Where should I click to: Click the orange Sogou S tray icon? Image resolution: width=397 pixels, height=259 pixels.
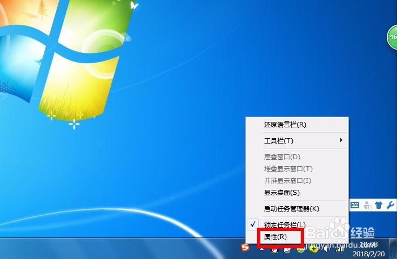click(245, 247)
